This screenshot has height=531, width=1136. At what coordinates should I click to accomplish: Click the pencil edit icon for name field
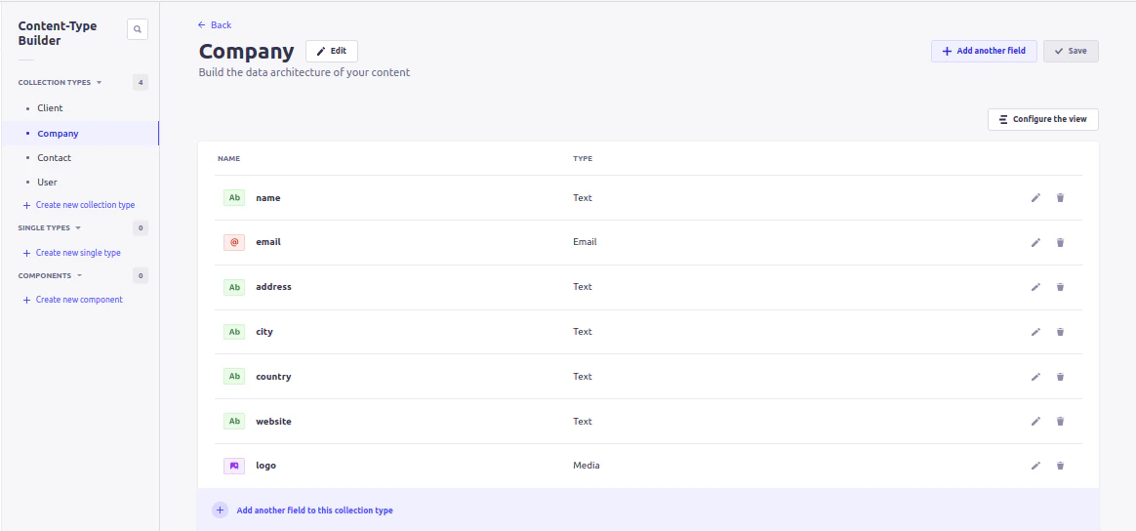click(x=1035, y=198)
